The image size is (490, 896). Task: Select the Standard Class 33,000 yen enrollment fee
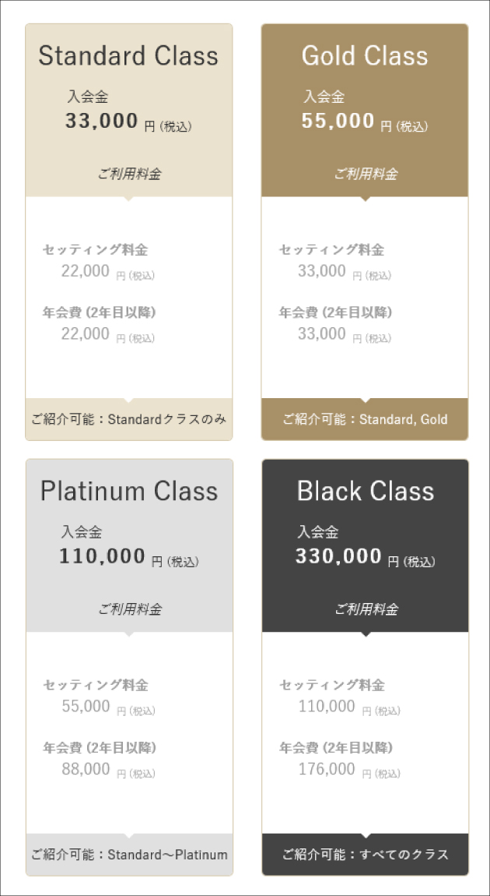click(102, 121)
